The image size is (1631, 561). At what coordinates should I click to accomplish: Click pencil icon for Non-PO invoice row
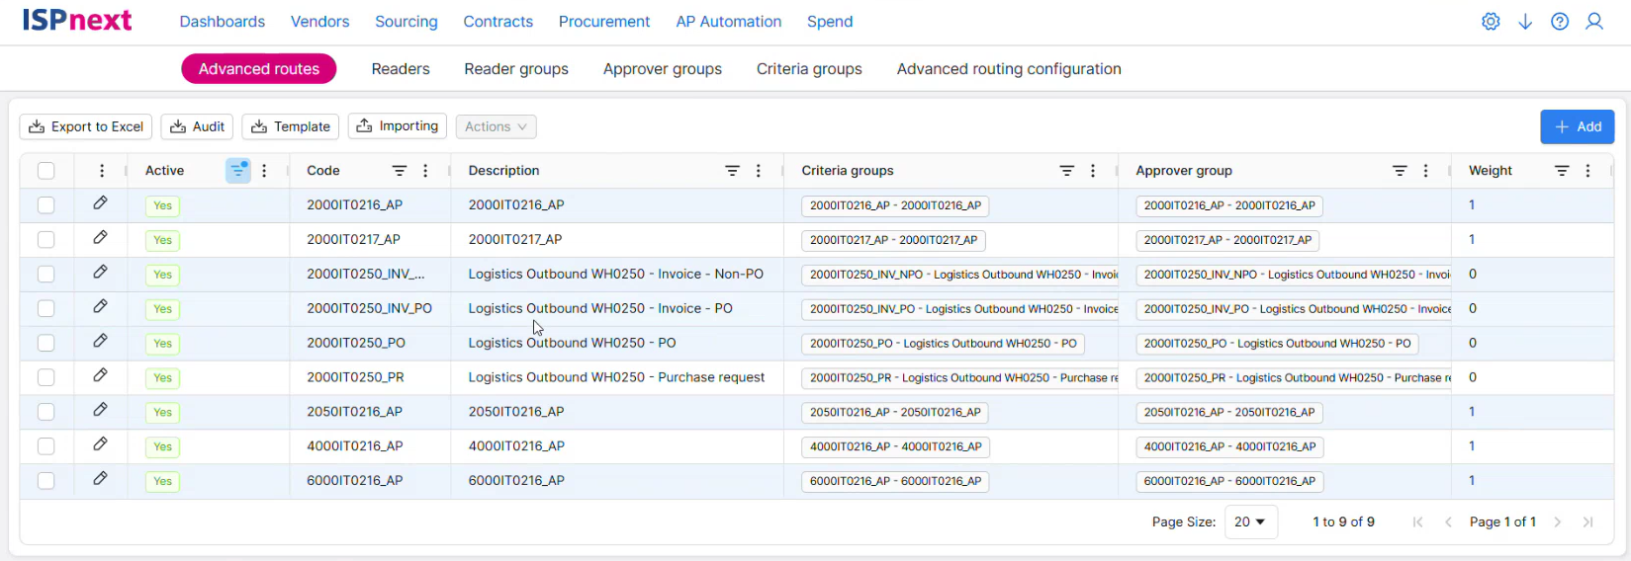(x=100, y=273)
